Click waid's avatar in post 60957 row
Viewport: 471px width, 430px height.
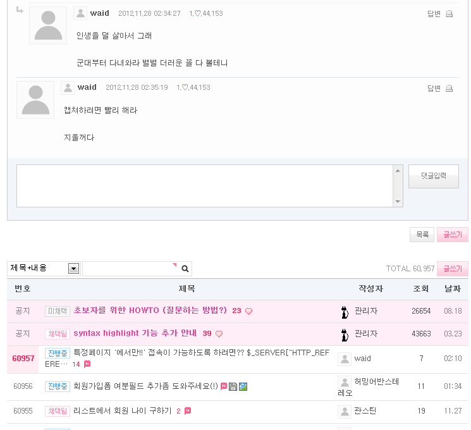click(x=345, y=359)
